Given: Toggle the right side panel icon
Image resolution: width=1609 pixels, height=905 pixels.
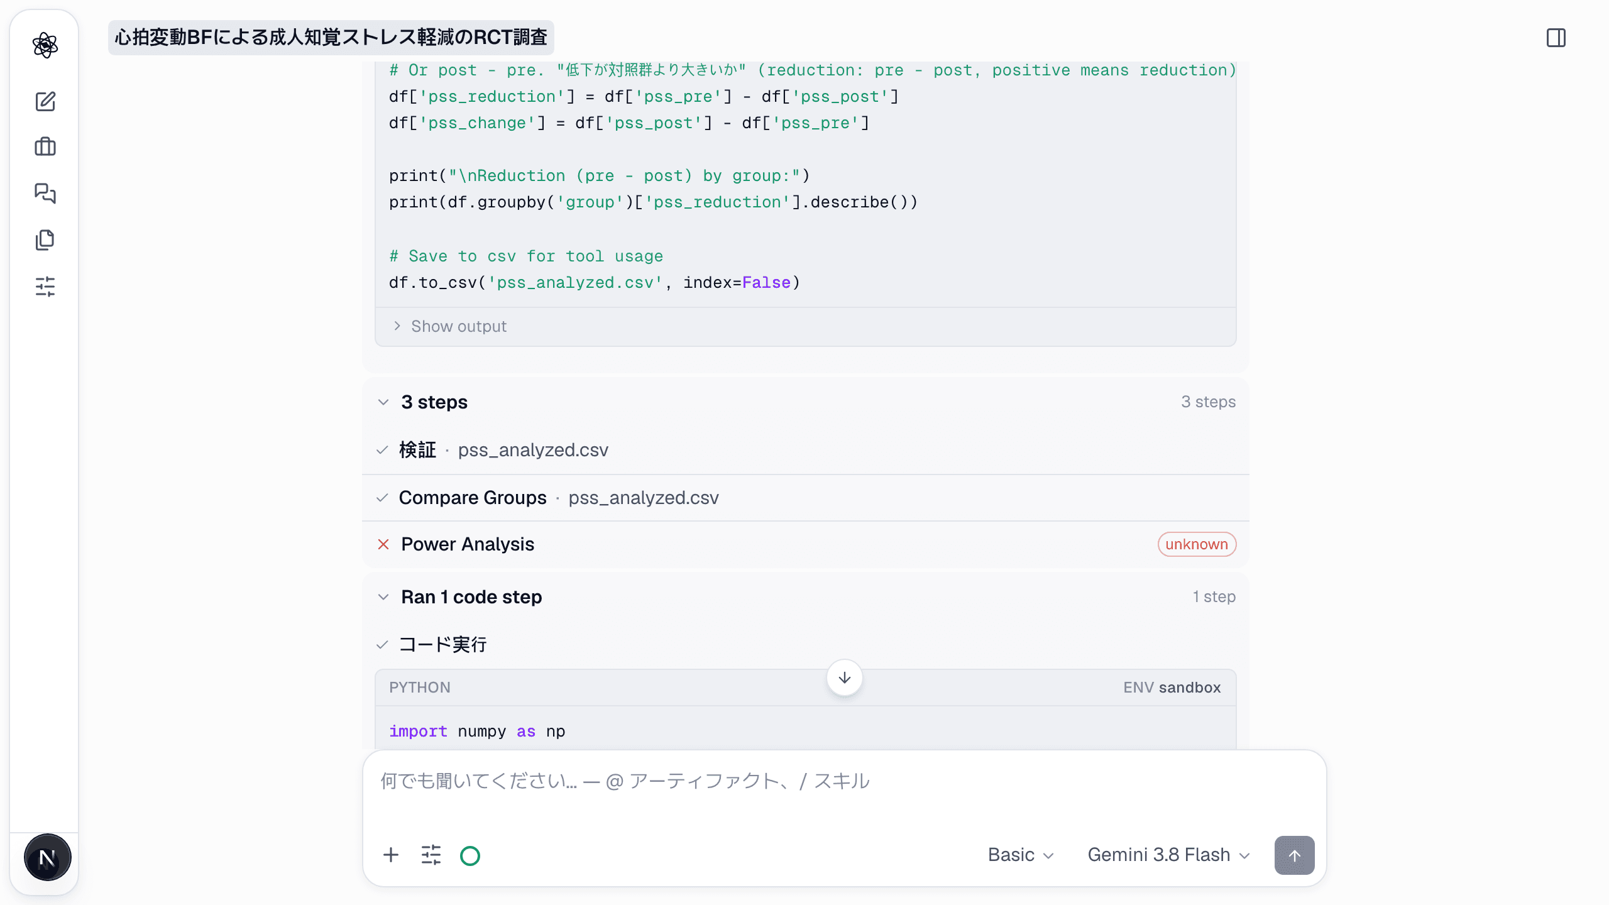Looking at the screenshot, I should pos(1556,38).
